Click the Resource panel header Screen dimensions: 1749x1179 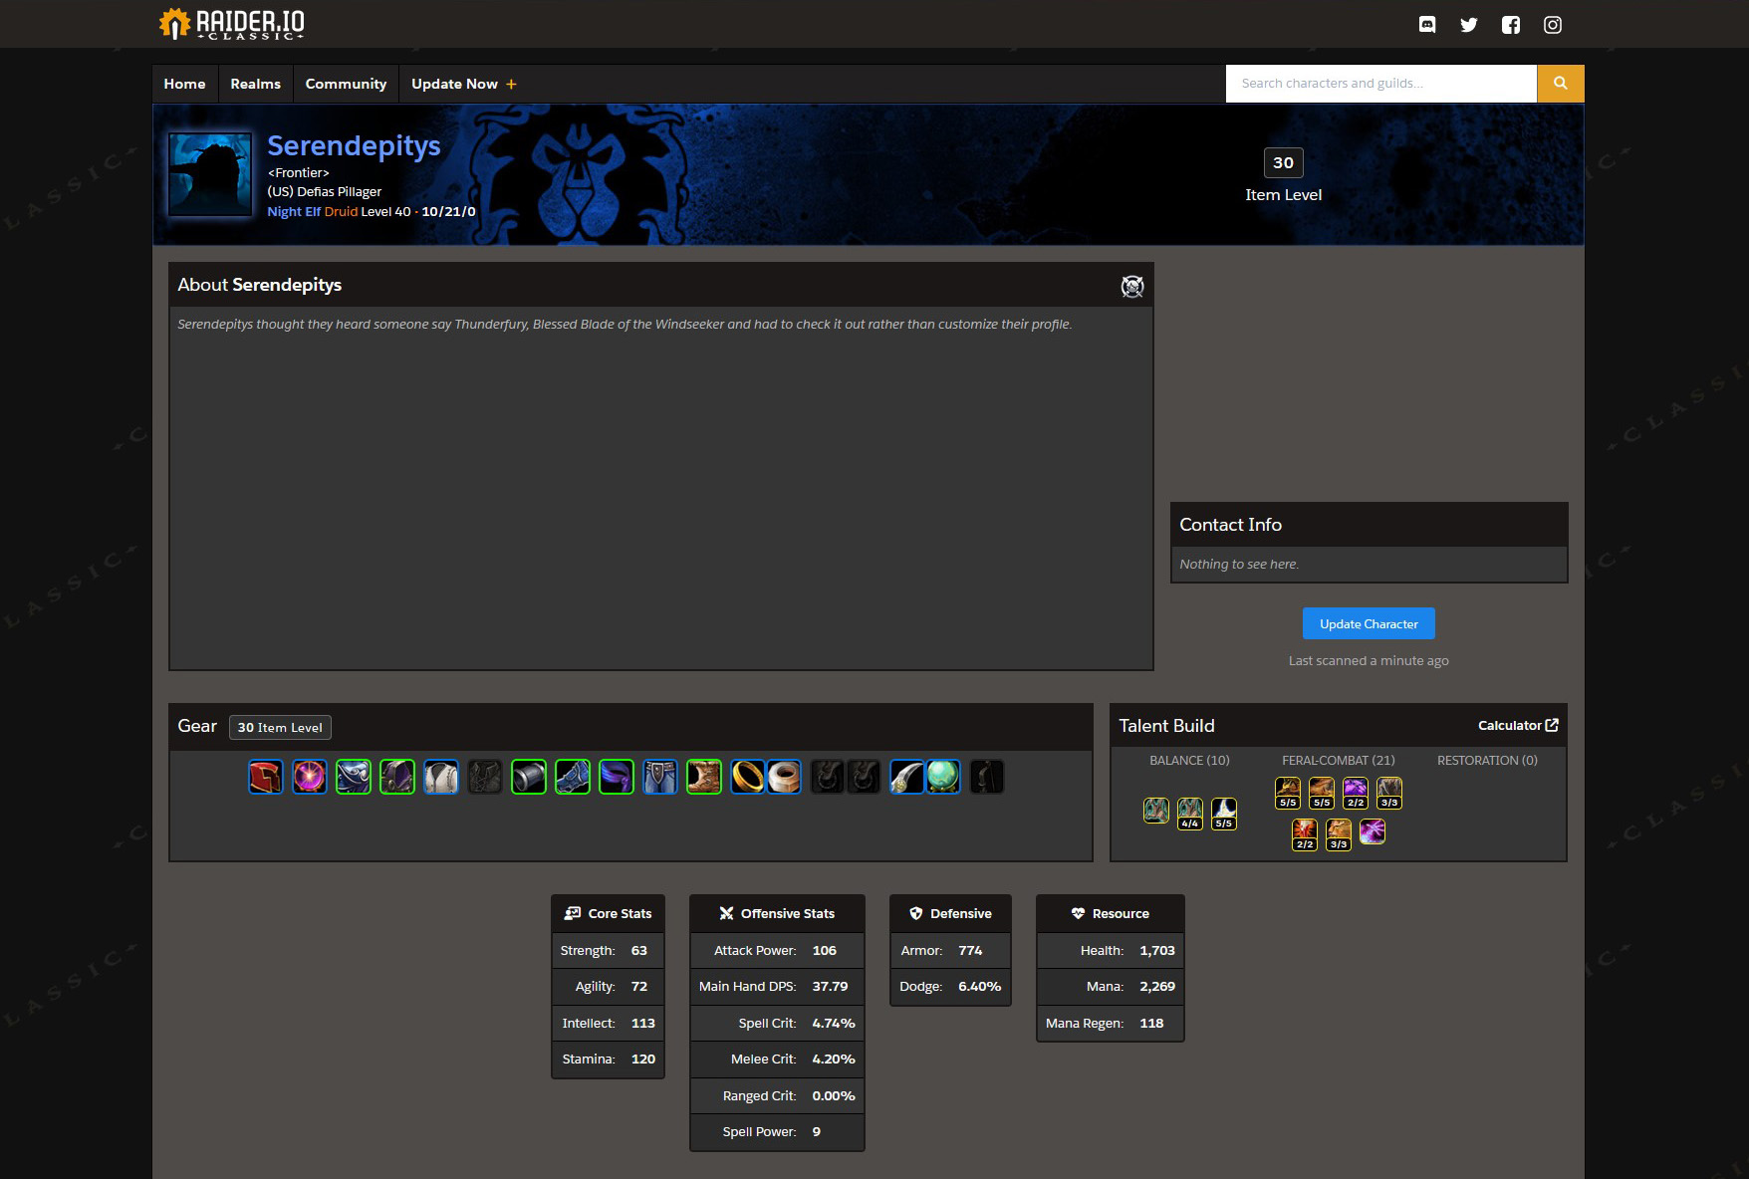1110,913
